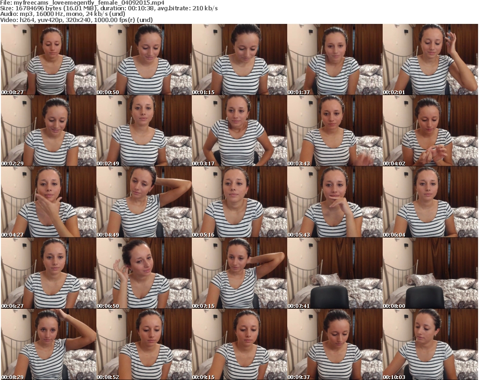This screenshot has width=479, height=380.
Task: Pick the frame labeled 00:04:27
Action: tap(49, 202)
